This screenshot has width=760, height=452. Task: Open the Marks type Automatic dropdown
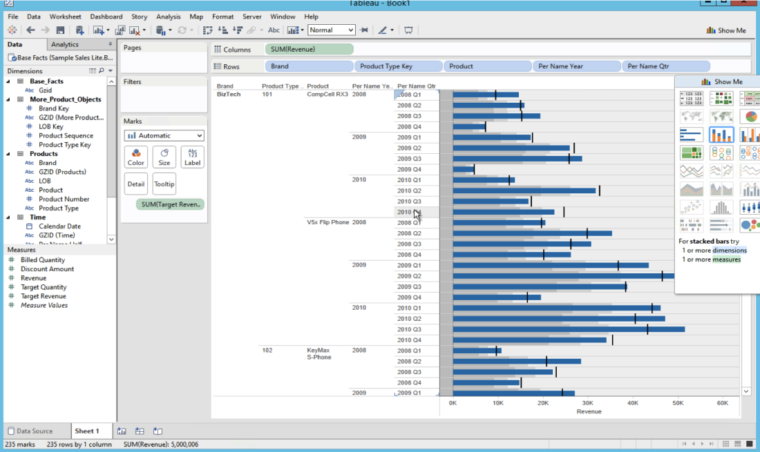coord(164,135)
